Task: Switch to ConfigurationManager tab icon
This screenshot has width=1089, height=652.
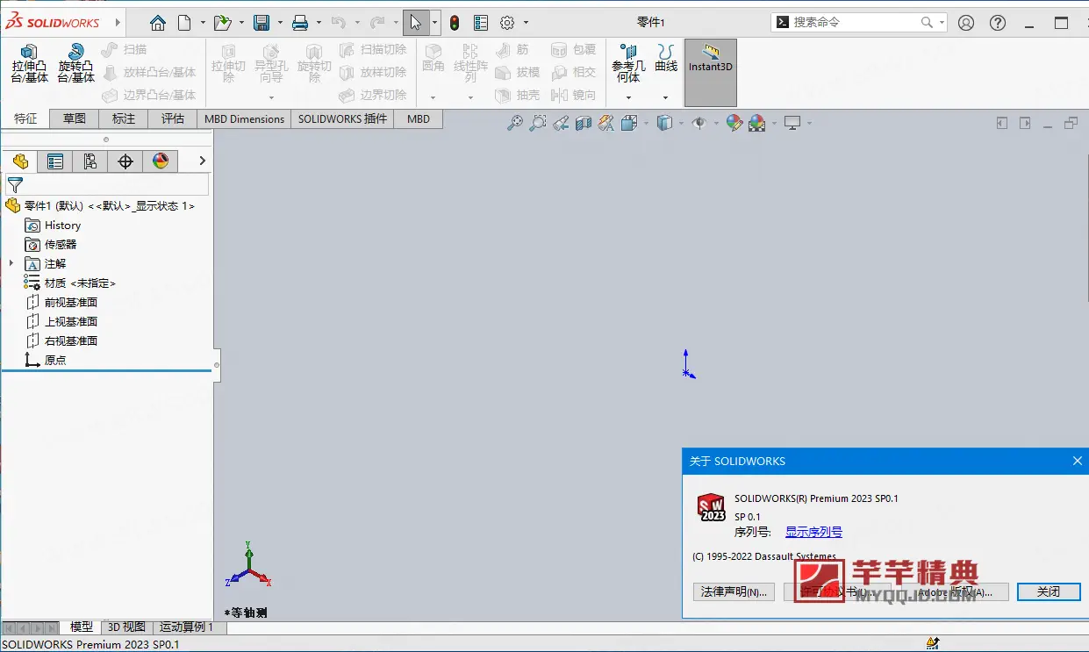Action: (90, 161)
